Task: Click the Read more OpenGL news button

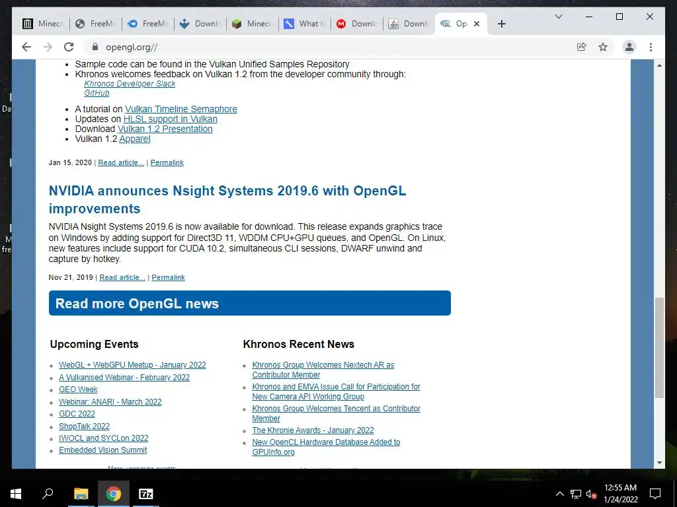Action: (x=249, y=303)
